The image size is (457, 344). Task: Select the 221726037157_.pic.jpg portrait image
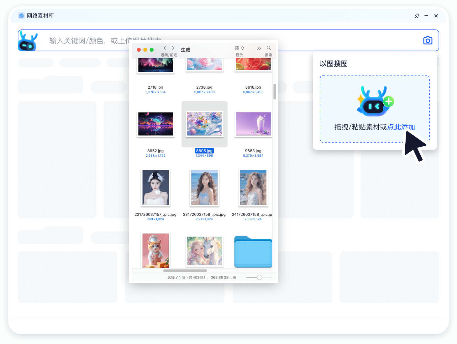[x=155, y=187]
